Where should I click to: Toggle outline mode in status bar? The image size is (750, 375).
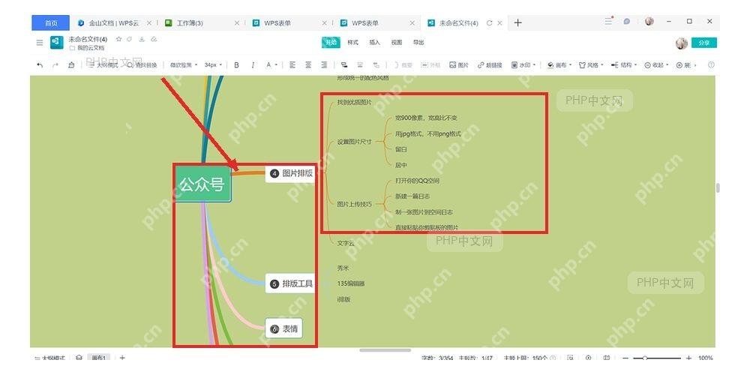tap(49, 358)
